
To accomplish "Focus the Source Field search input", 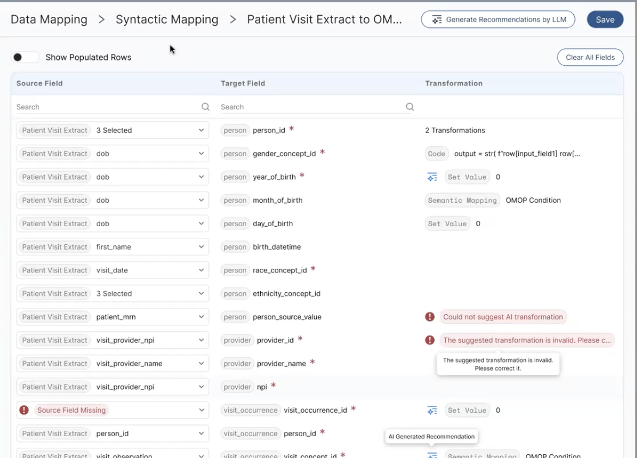I will pyautogui.click(x=108, y=107).
